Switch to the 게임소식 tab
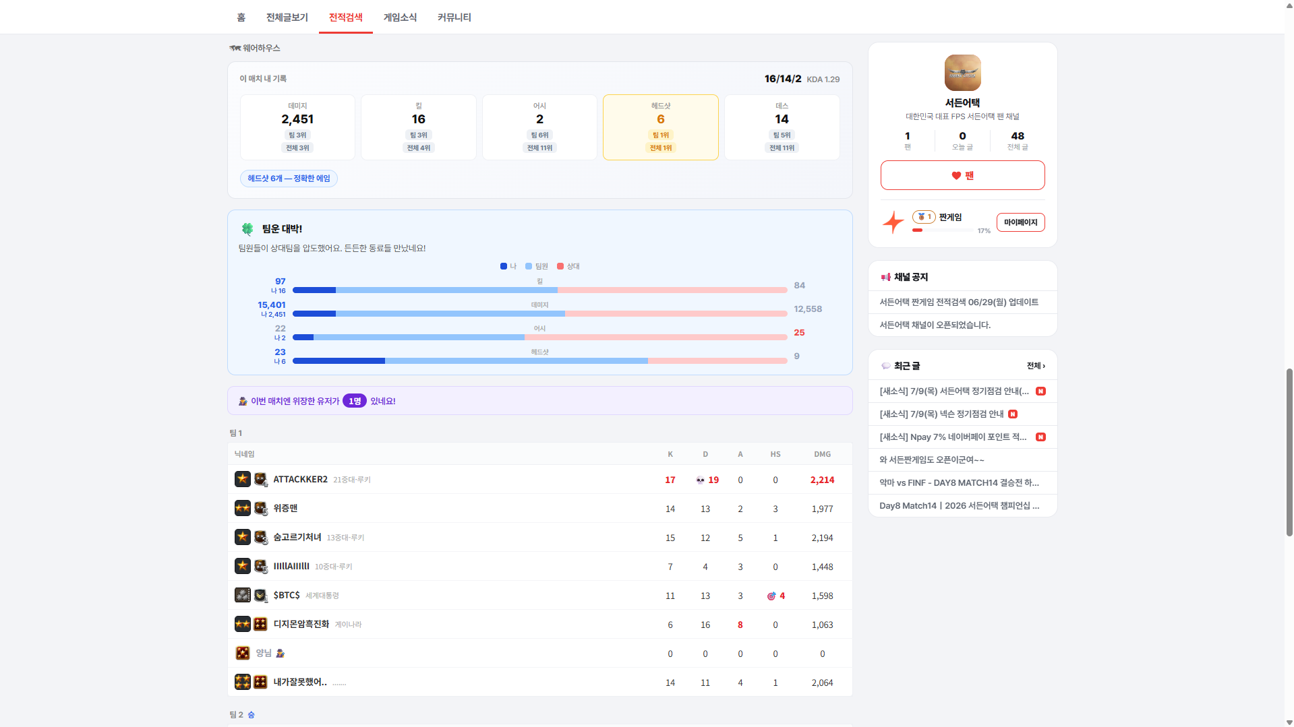 pos(400,18)
